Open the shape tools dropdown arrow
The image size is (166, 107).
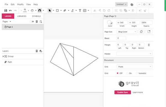point(61,11)
